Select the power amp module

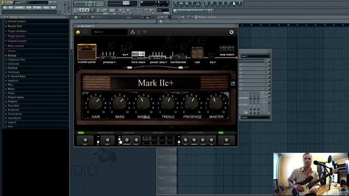click(x=157, y=56)
